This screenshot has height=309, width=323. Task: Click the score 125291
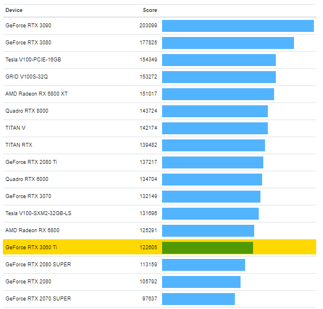148,230
